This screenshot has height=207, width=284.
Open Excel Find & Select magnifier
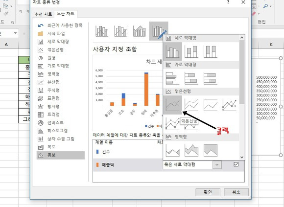266,6
